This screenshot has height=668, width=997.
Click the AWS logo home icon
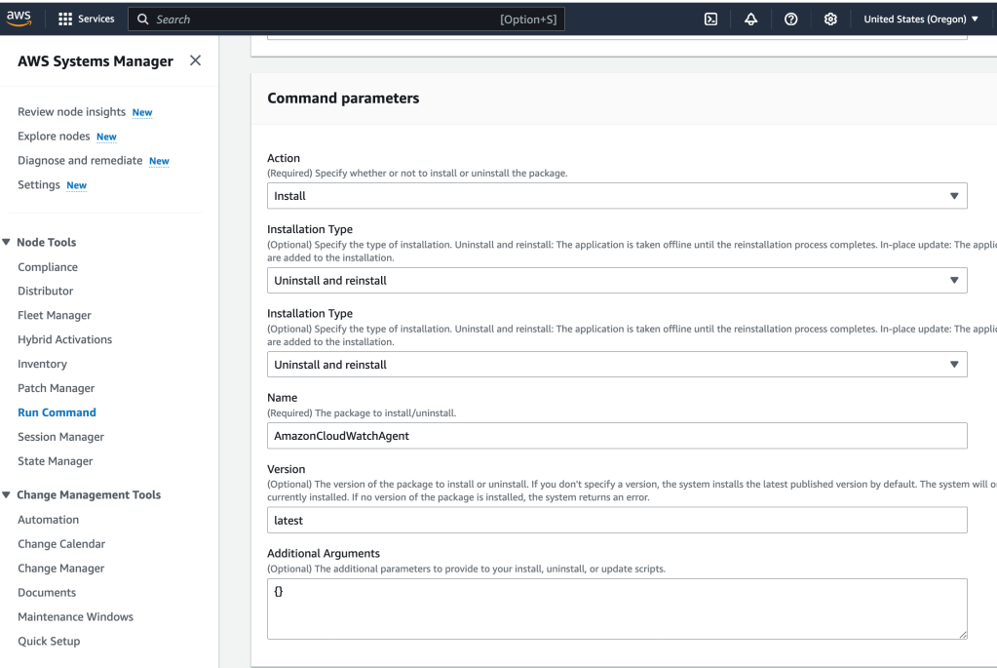point(19,19)
